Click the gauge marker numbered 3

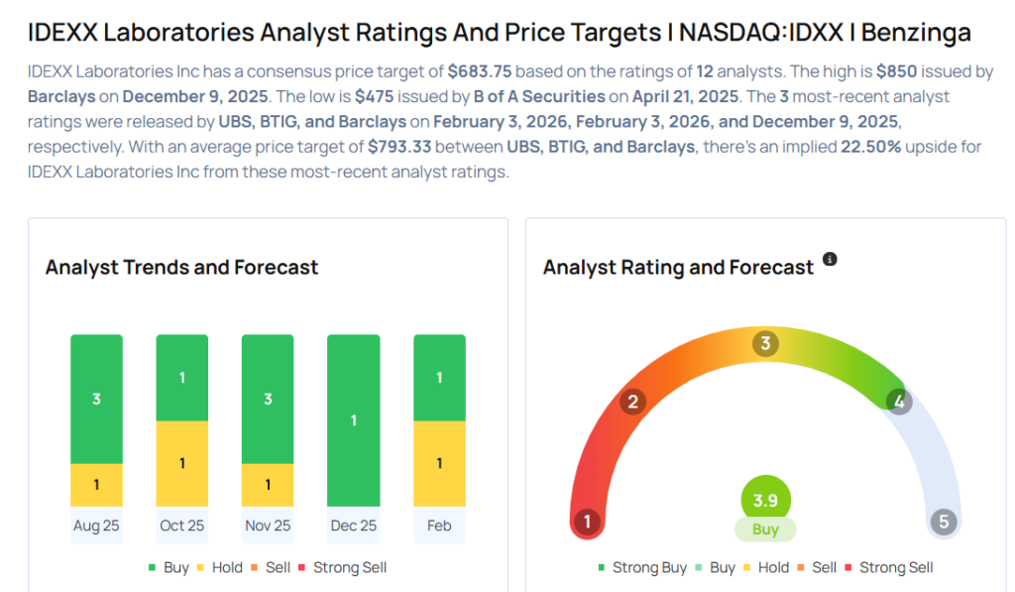tap(765, 344)
